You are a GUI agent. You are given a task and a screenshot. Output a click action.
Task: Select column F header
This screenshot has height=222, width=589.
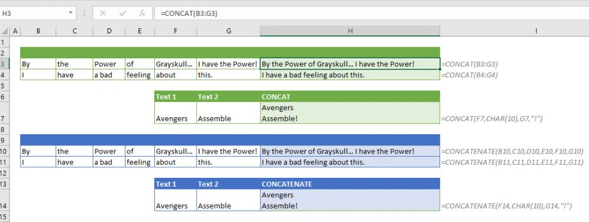[x=176, y=31]
